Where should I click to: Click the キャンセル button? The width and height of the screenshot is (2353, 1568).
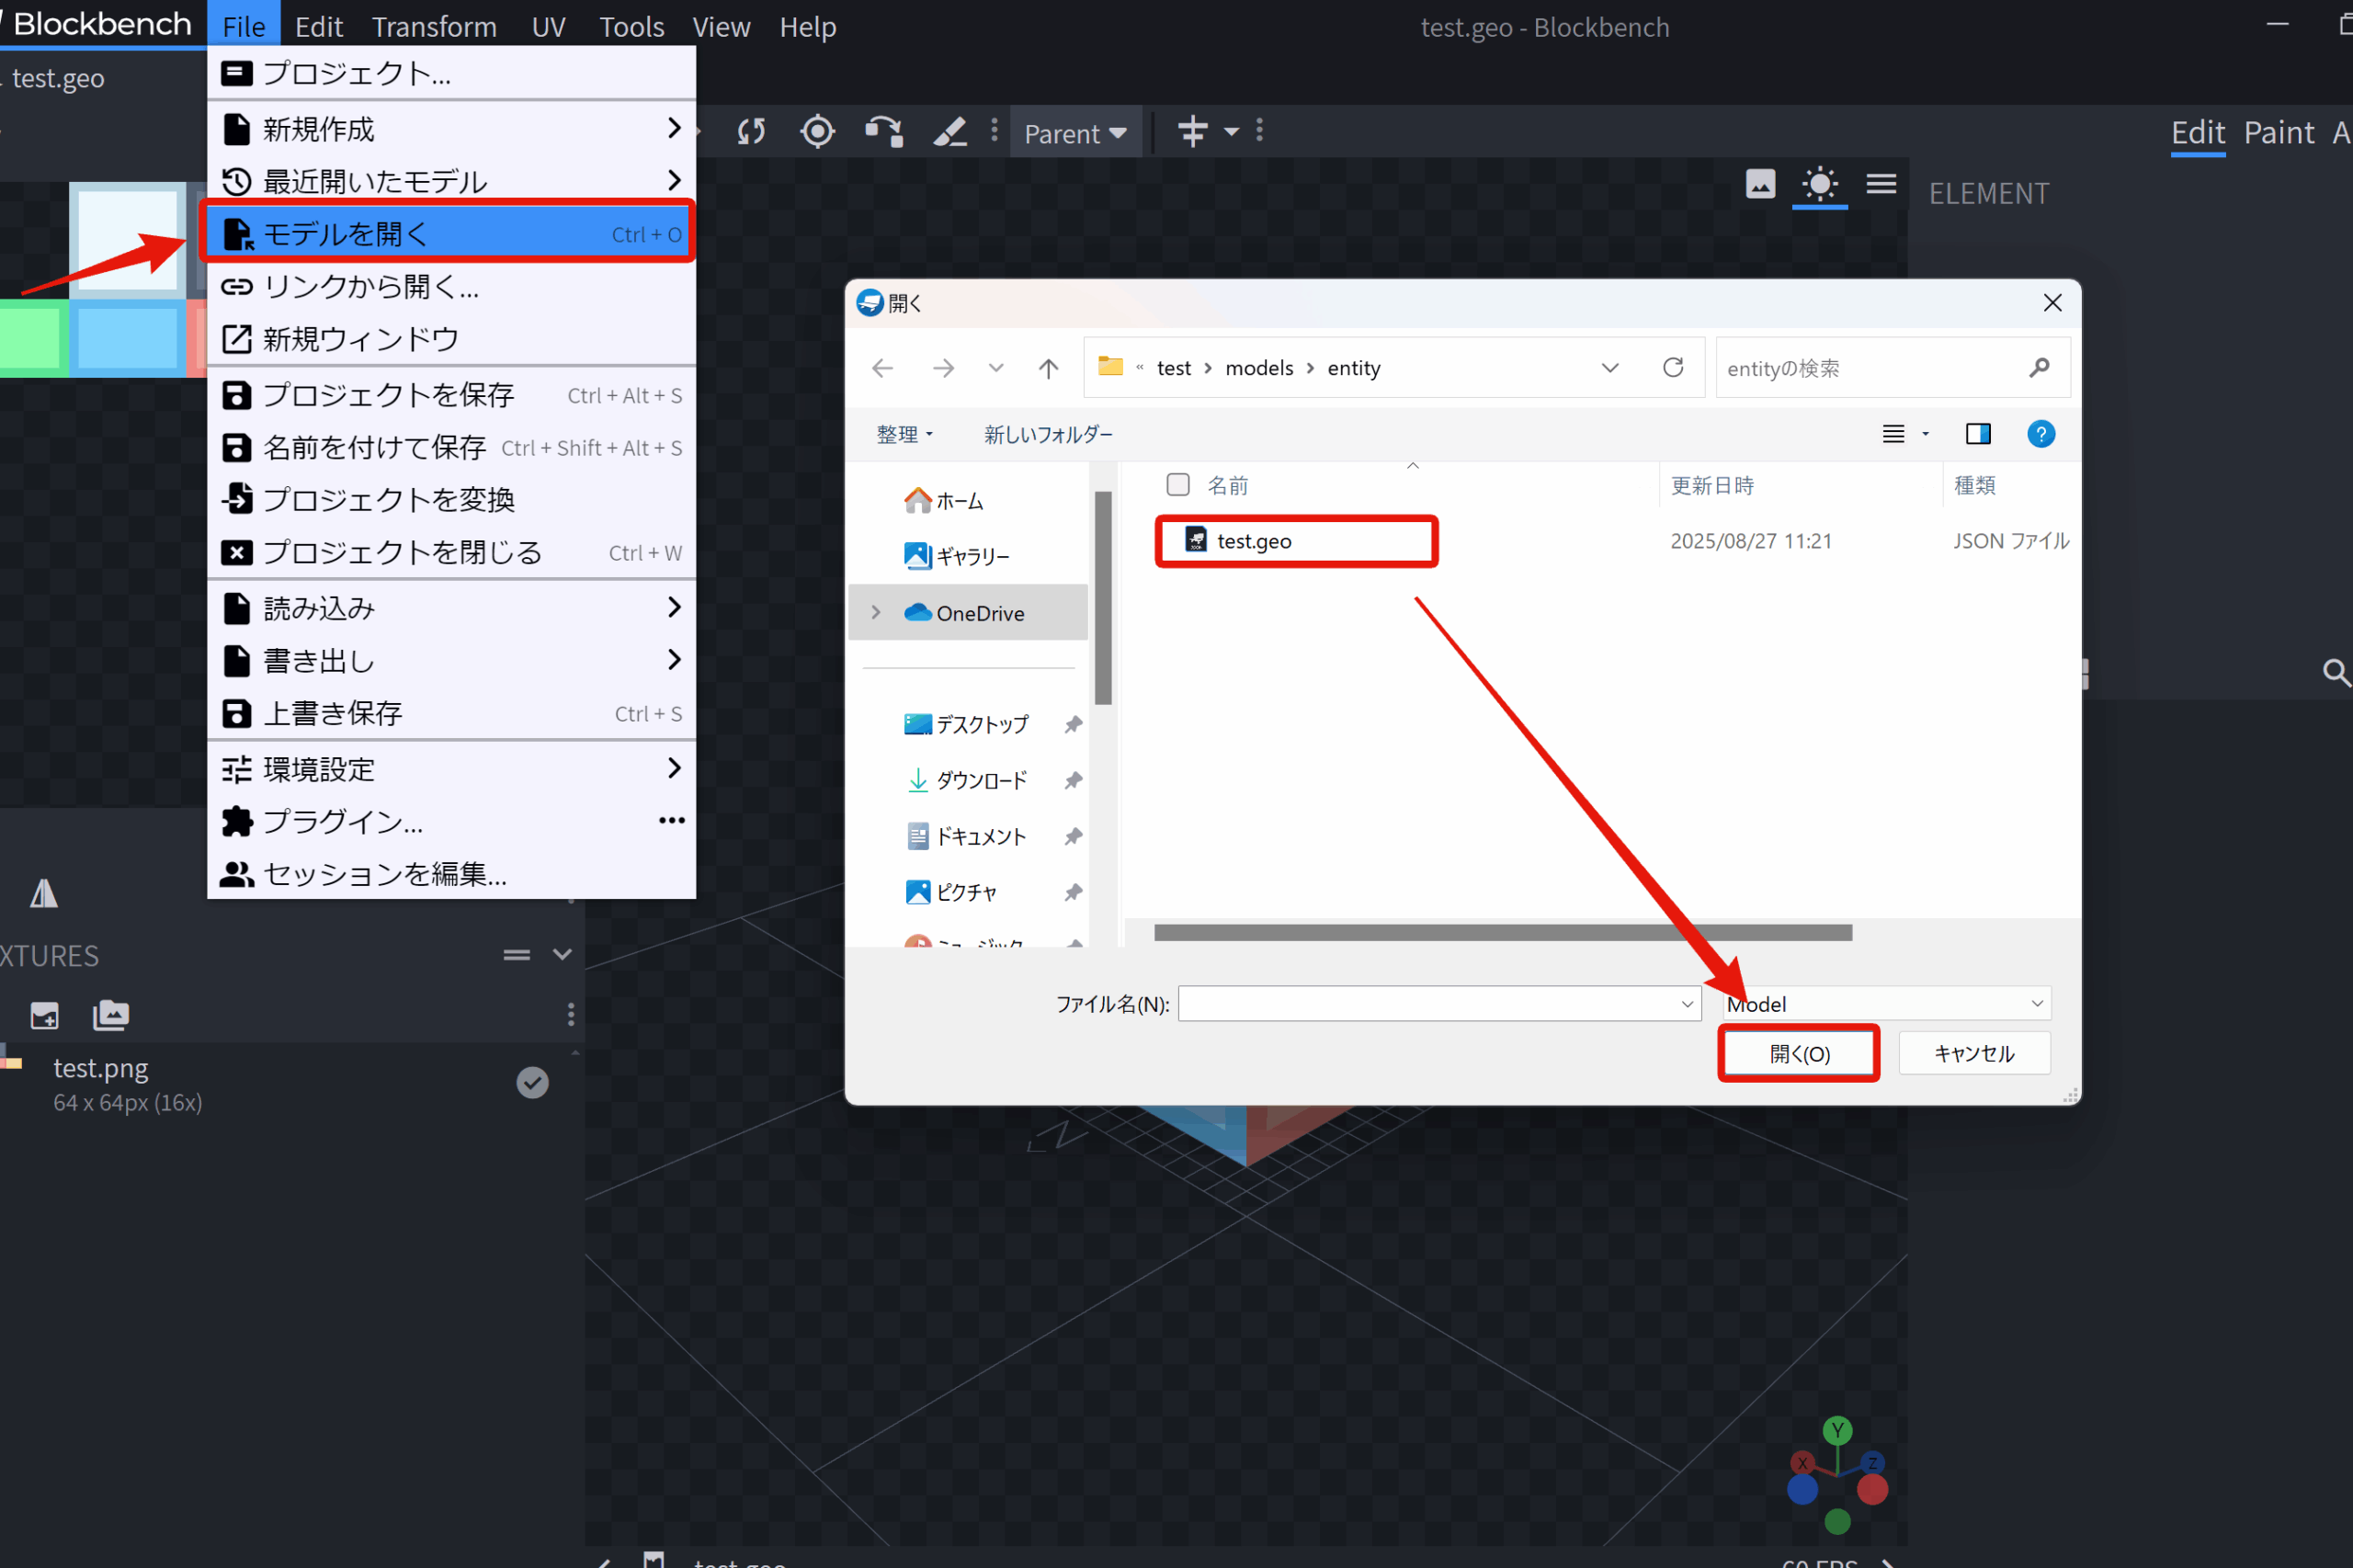(1974, 1053)
